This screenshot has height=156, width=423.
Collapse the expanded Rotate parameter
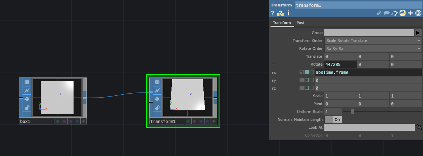pyautogui.click(x=273, y=65)
